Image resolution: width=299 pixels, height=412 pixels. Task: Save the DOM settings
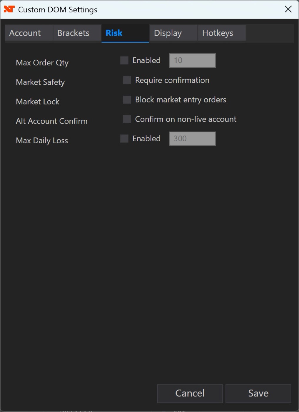(x=258, y=393)
